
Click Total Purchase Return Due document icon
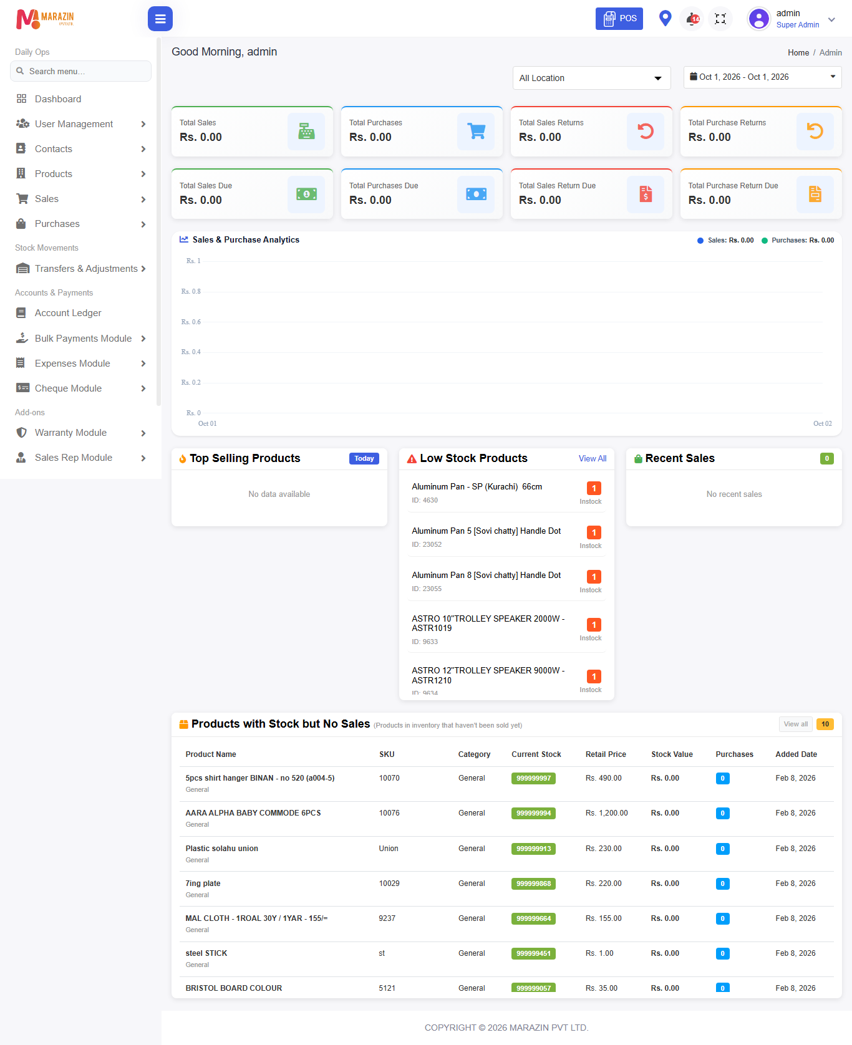[815, 194]
